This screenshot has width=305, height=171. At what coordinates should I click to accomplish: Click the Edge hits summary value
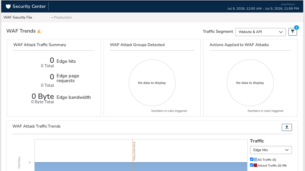point(52,60)
